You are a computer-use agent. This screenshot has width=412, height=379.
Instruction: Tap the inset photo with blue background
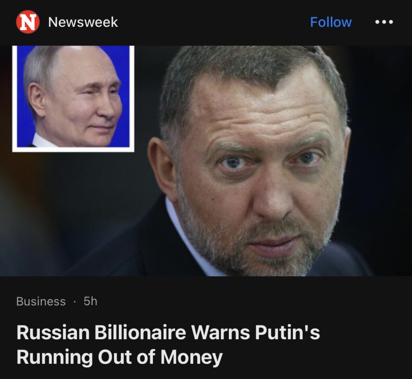pyautogui.click(x=73, y=98)
